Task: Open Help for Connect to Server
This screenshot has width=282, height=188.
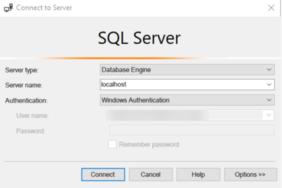Action: pos(198,174)
